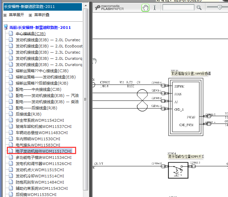Click page icon beside 发动机点火WDM11515CHI
This screenshot has width=228, height=197.
(11, 169)
